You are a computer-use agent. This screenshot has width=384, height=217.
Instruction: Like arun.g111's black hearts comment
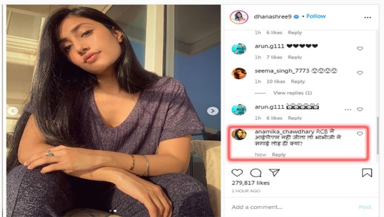coord(360,48)
